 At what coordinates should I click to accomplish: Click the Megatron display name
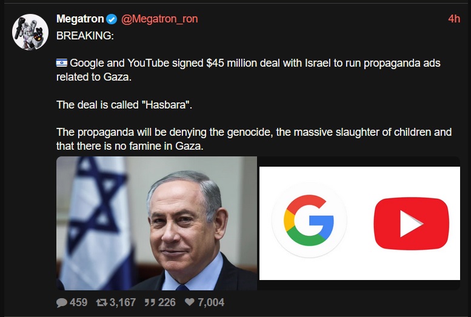[x=80, y=19]
